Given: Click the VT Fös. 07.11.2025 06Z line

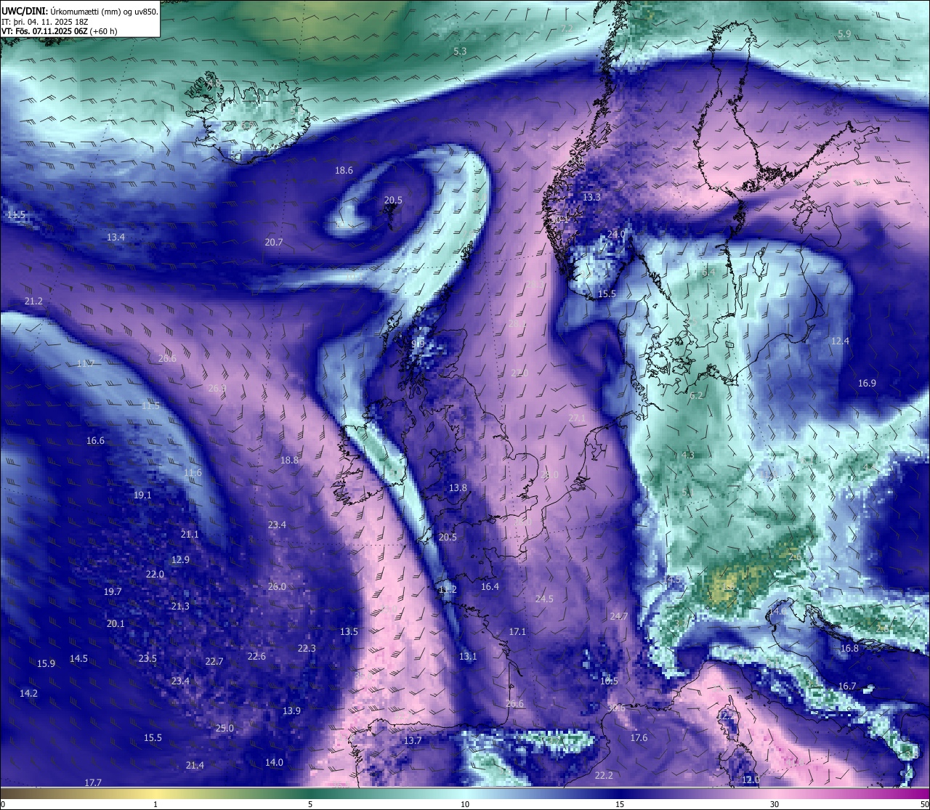Looking at the screenshot, I should click(60, 31).
